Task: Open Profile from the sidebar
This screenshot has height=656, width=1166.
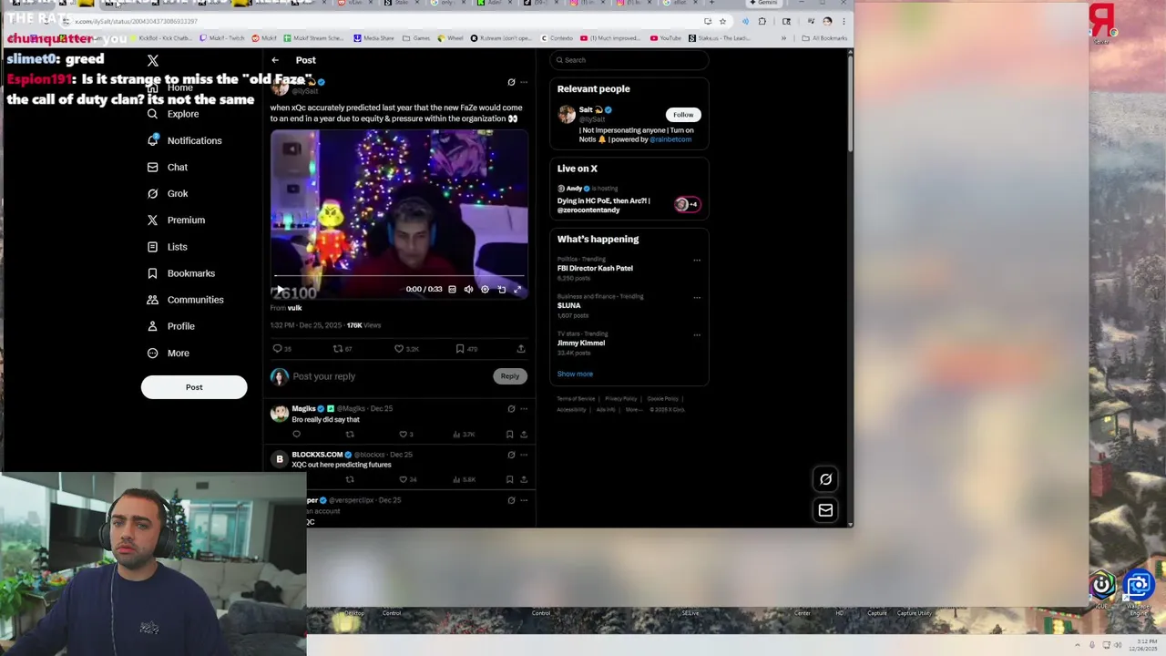Action: (170, 326)
